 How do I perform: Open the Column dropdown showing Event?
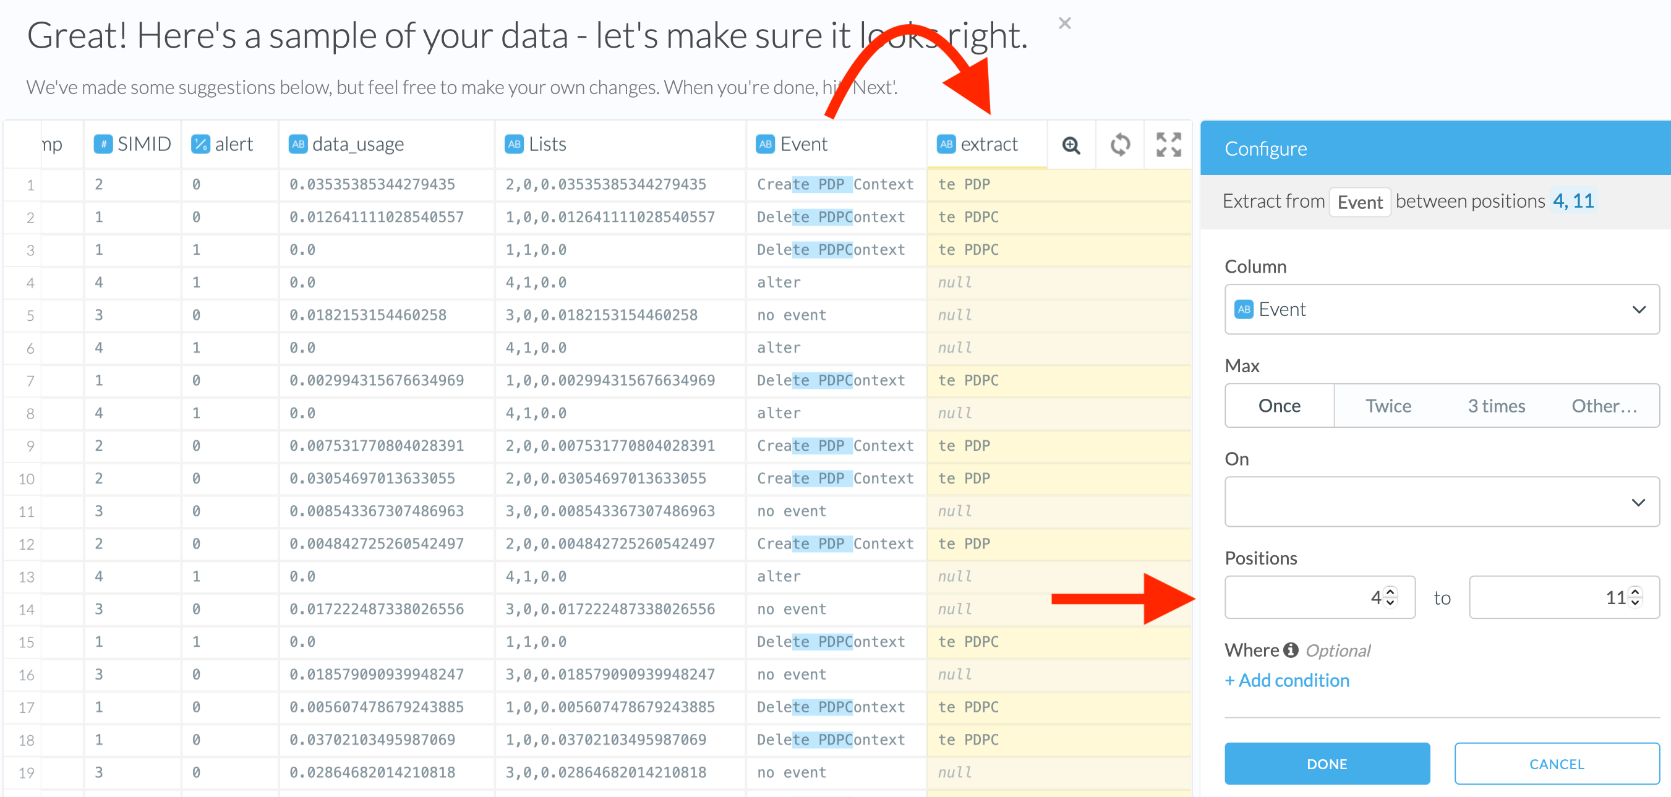[1442, 309]
